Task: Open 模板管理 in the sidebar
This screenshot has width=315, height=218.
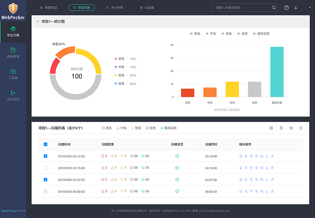Action: click(x=13, y=53)
